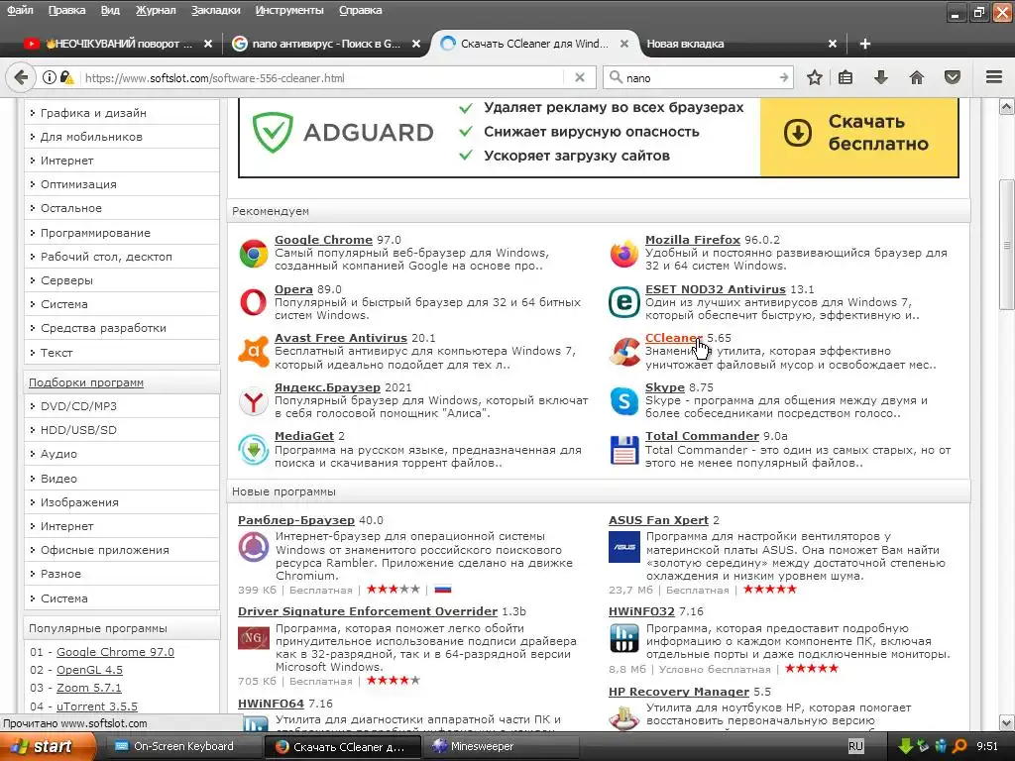Submit search with the arrow in search box
1015x761 pixels.
point(783,77)
